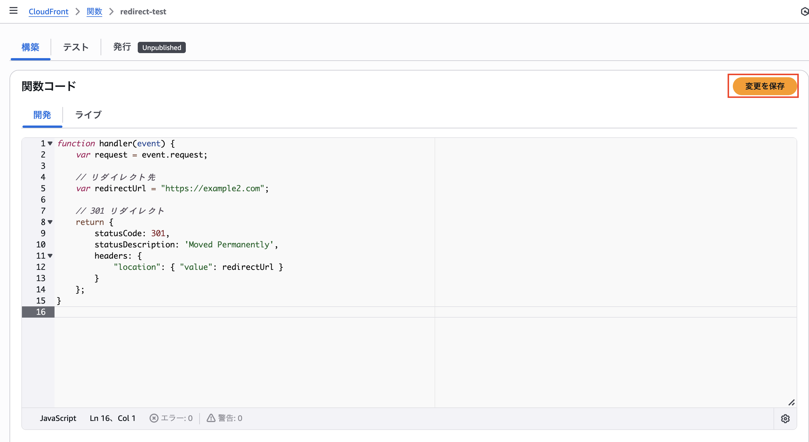809x442 pixels.
Task: Switch to the 構築 tab
Action: point(30,47)
